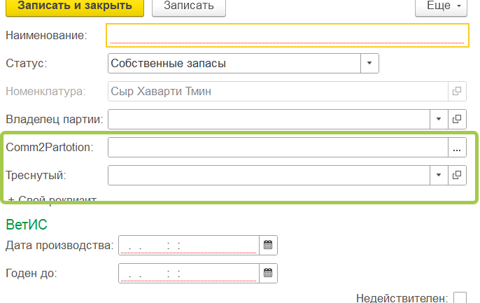Click the Наименование label
The height and width of the screenshot is (303, 480).
pos(46,35)
